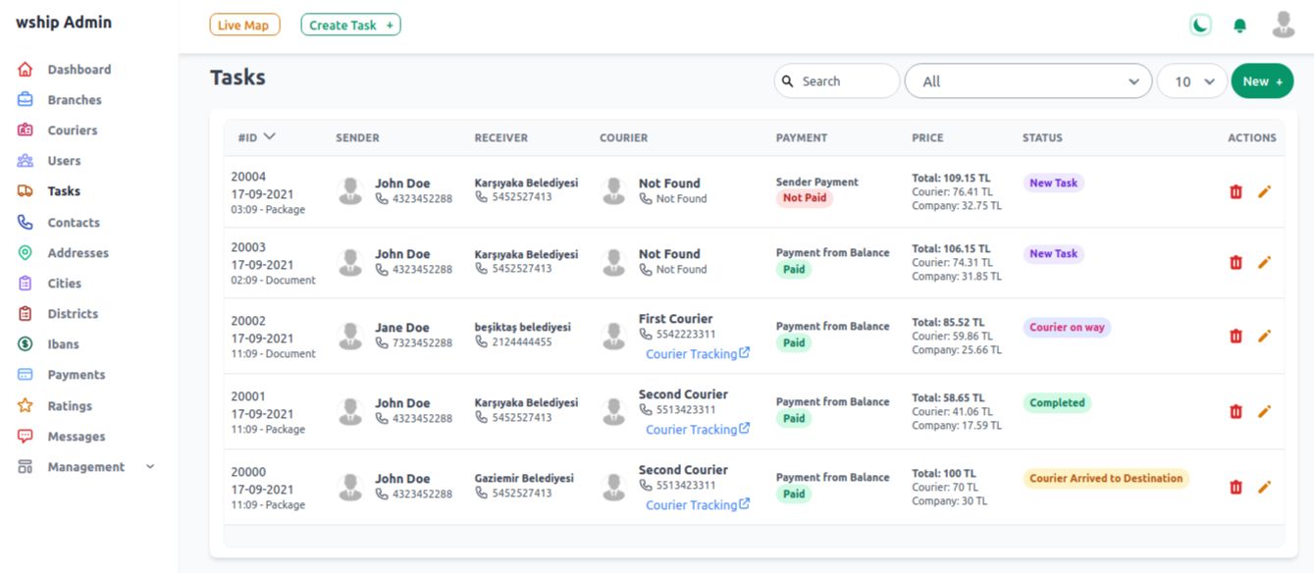Viewport: 1314px width, 573px height.
Task: Open user profile avatar menu
Action: click(x=1283, y=25)
